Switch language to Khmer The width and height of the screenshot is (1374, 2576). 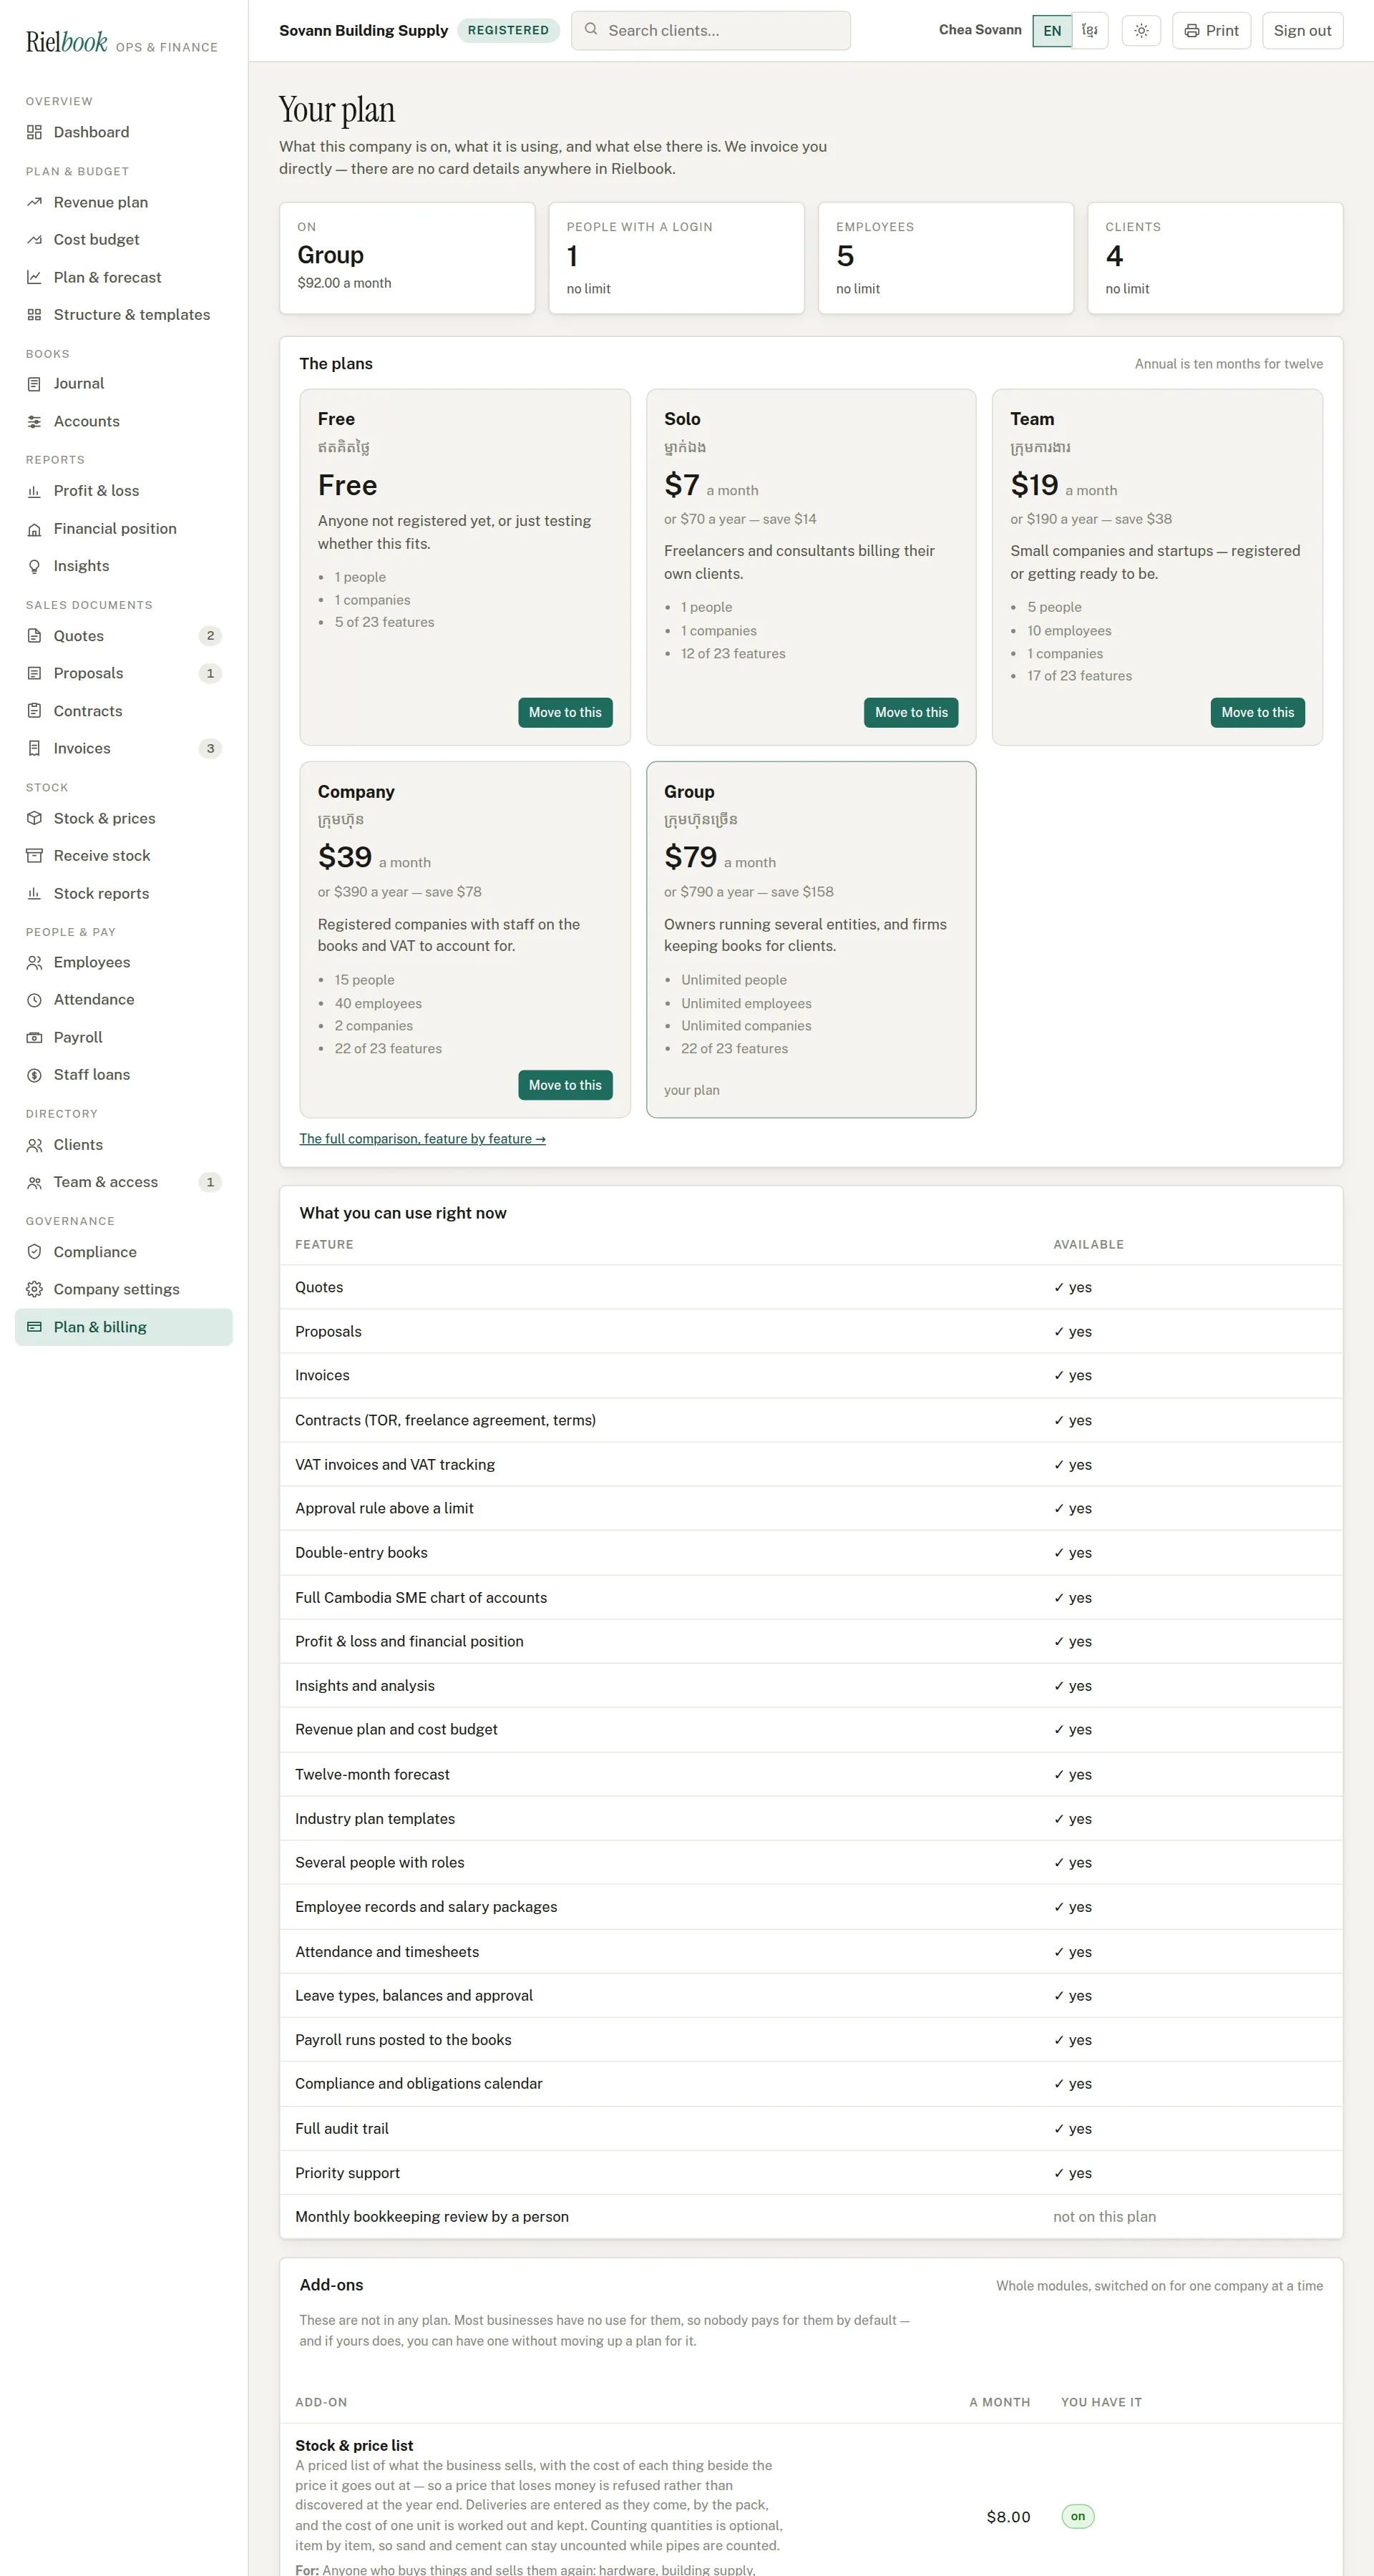[1089, 31]
